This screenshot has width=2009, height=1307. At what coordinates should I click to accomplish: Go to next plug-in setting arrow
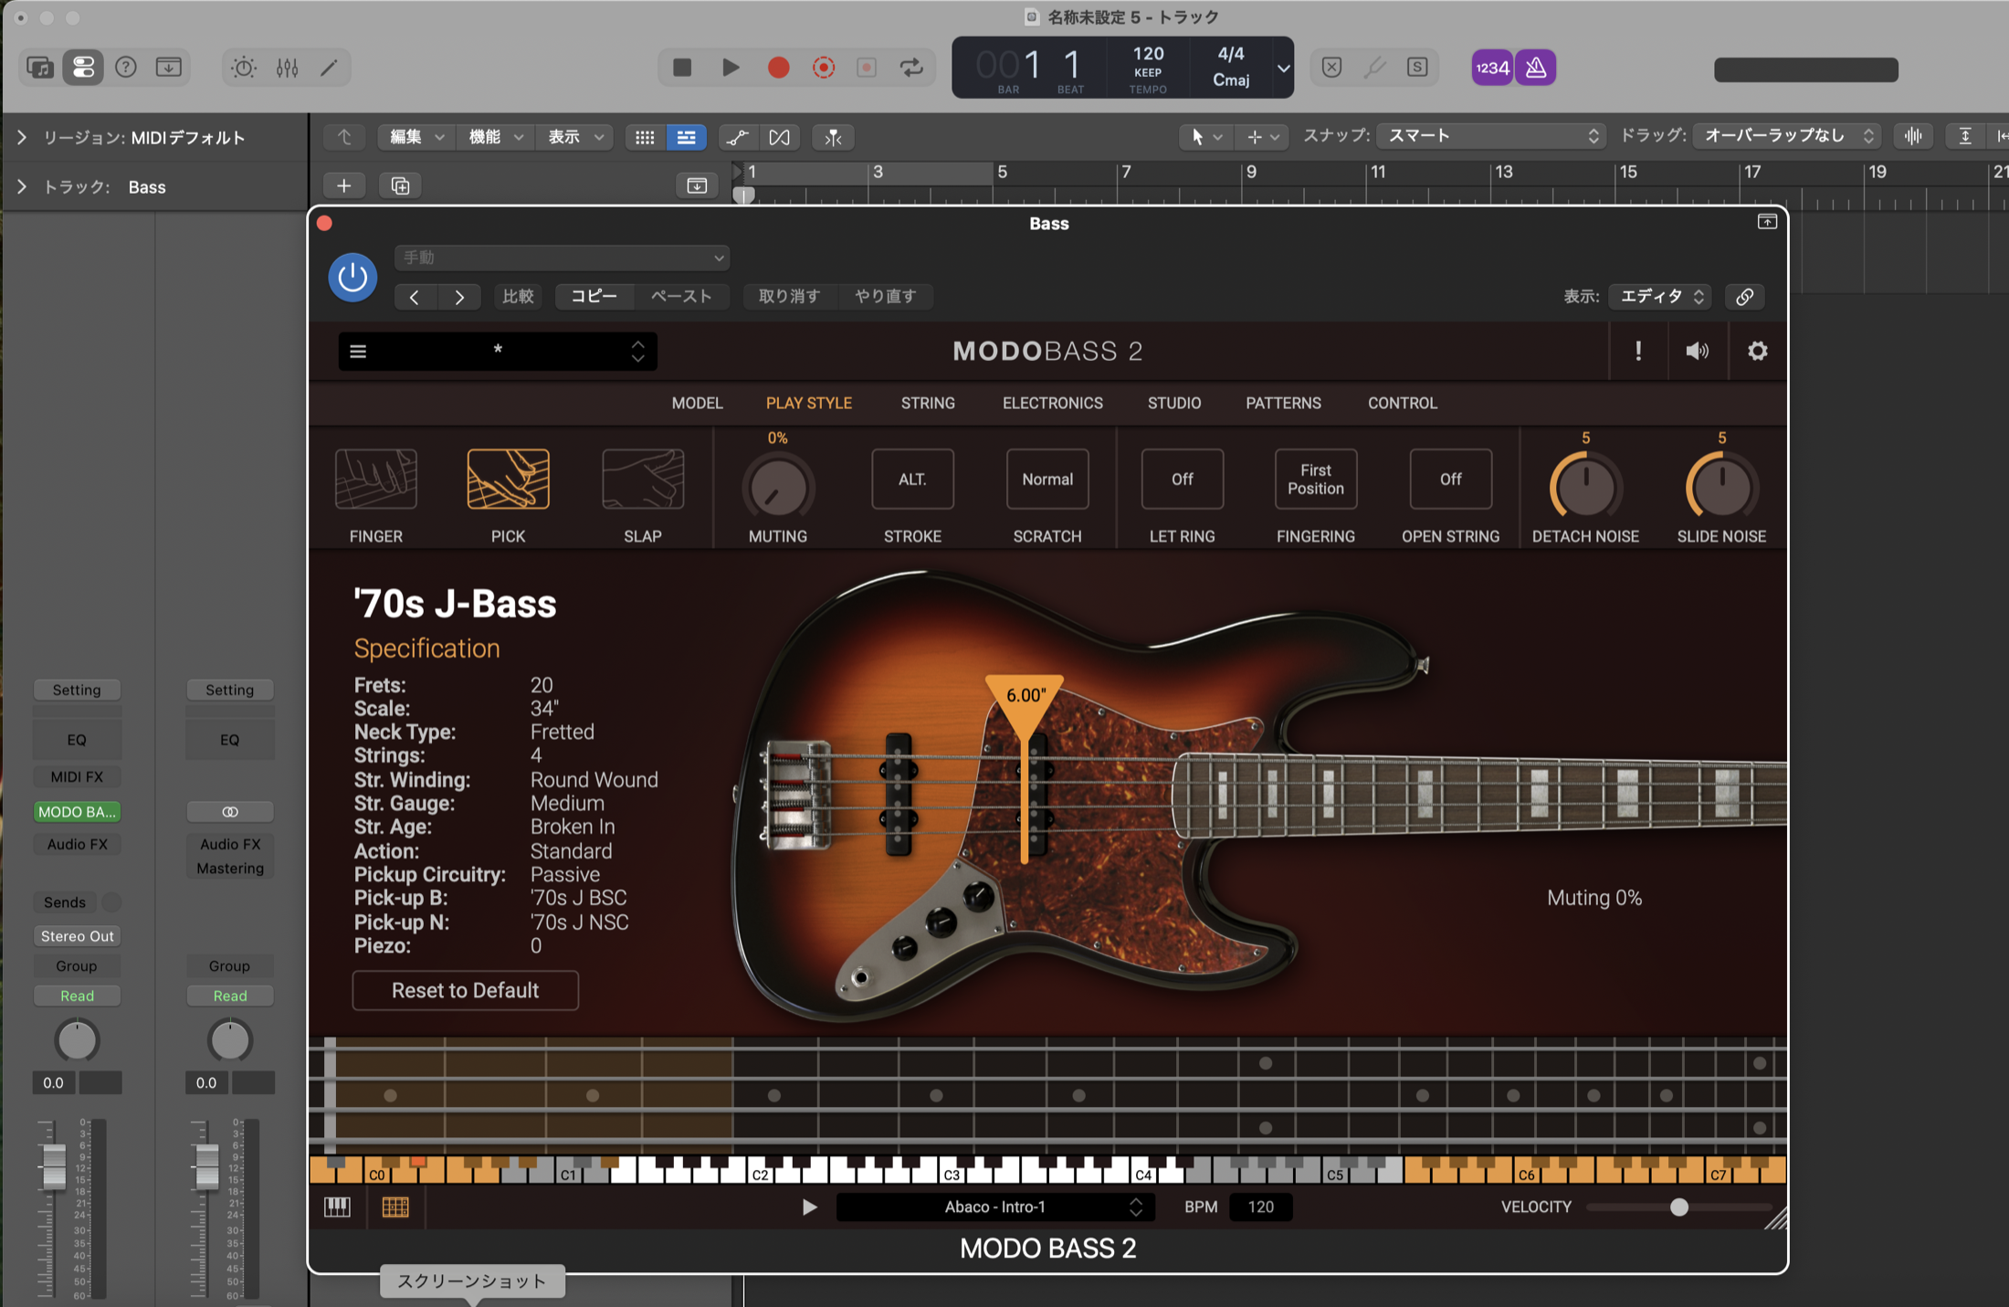(x=459, y=297)
